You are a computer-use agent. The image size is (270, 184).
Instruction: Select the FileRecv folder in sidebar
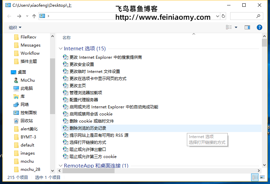[25, 37]
